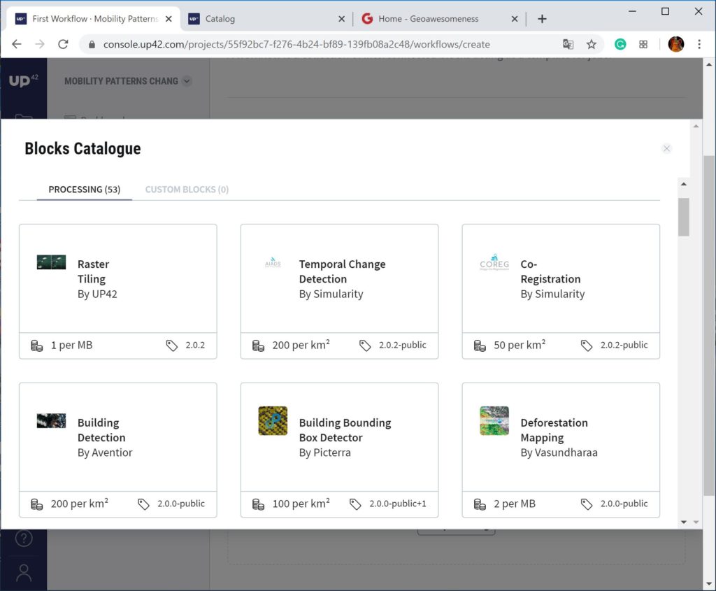The height and width of the screenshot is (591, 716).
Task: Click the catalogue scroll up arrow
Action: click(684, 184)
